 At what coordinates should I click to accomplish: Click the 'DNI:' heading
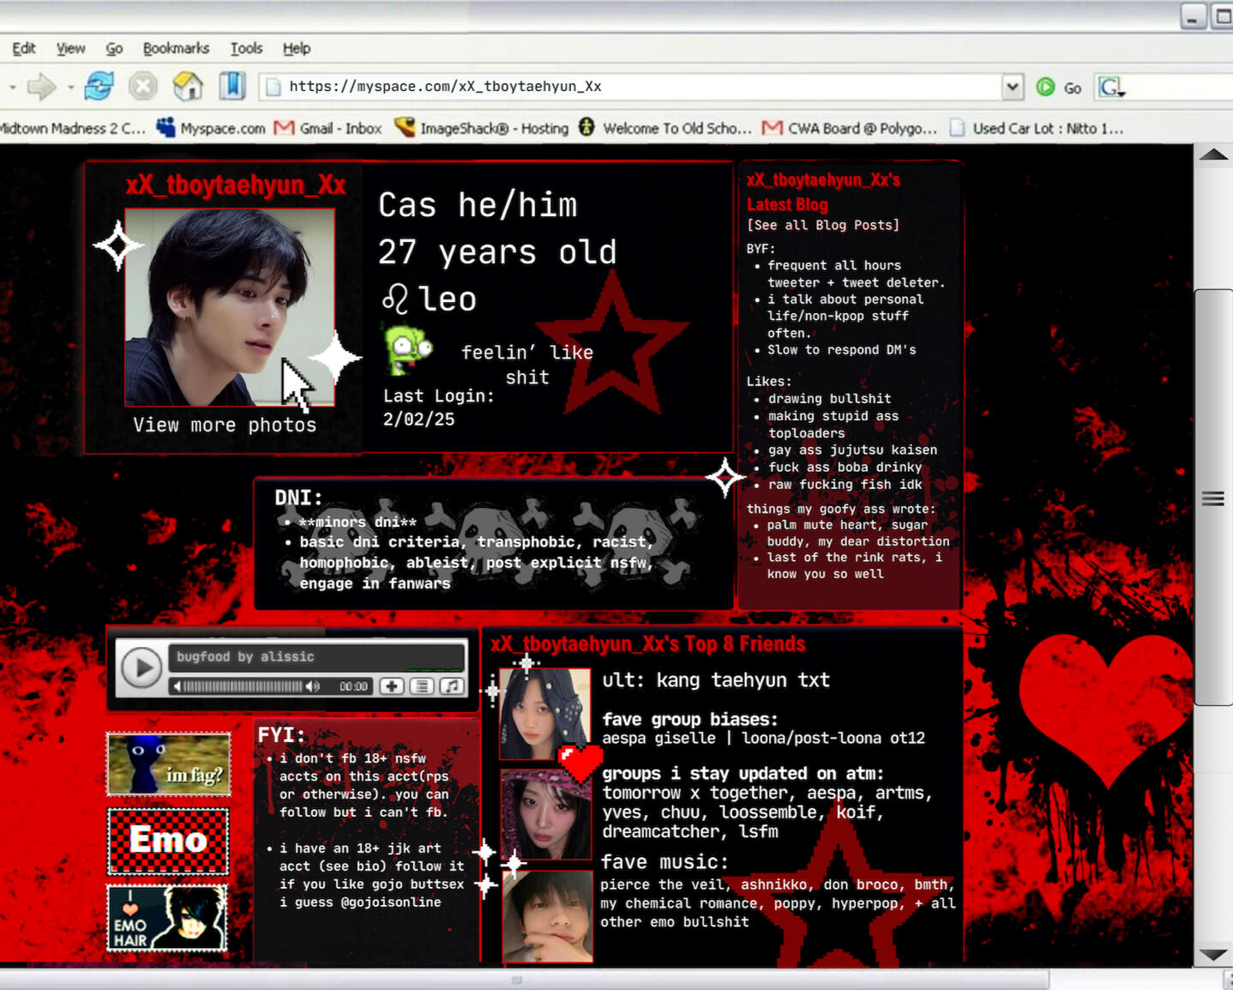pyautogui.click(x=298, y=498)
